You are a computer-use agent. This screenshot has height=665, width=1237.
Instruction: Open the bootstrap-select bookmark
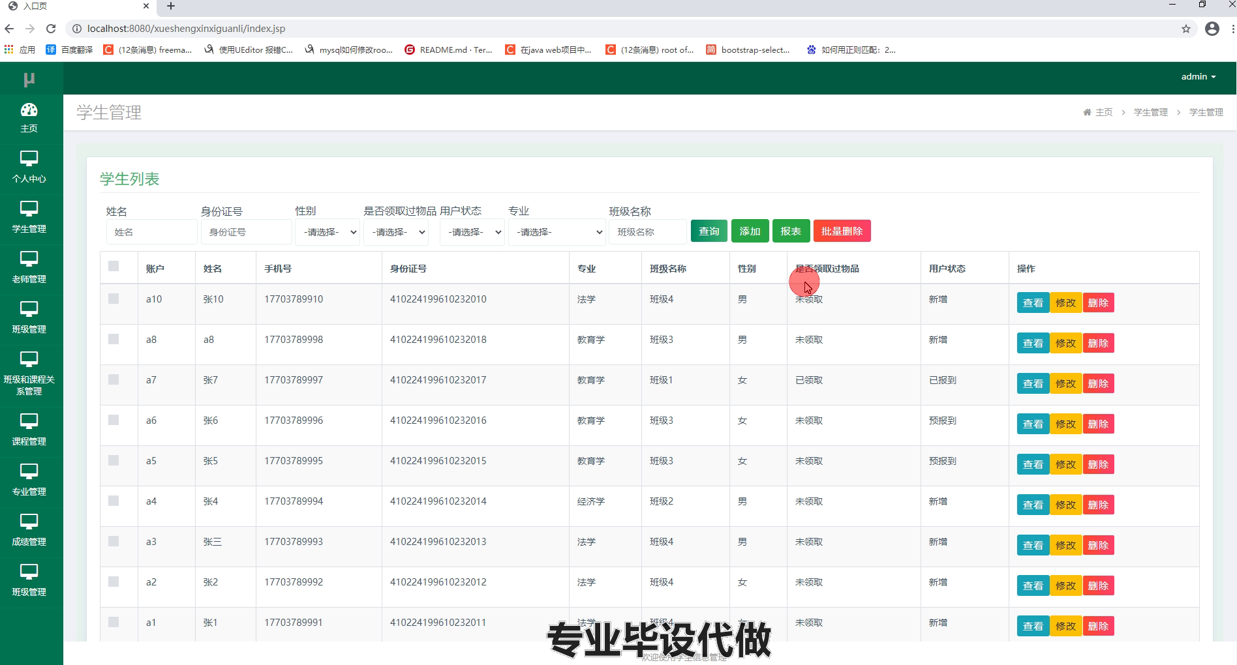pos(748,50)
